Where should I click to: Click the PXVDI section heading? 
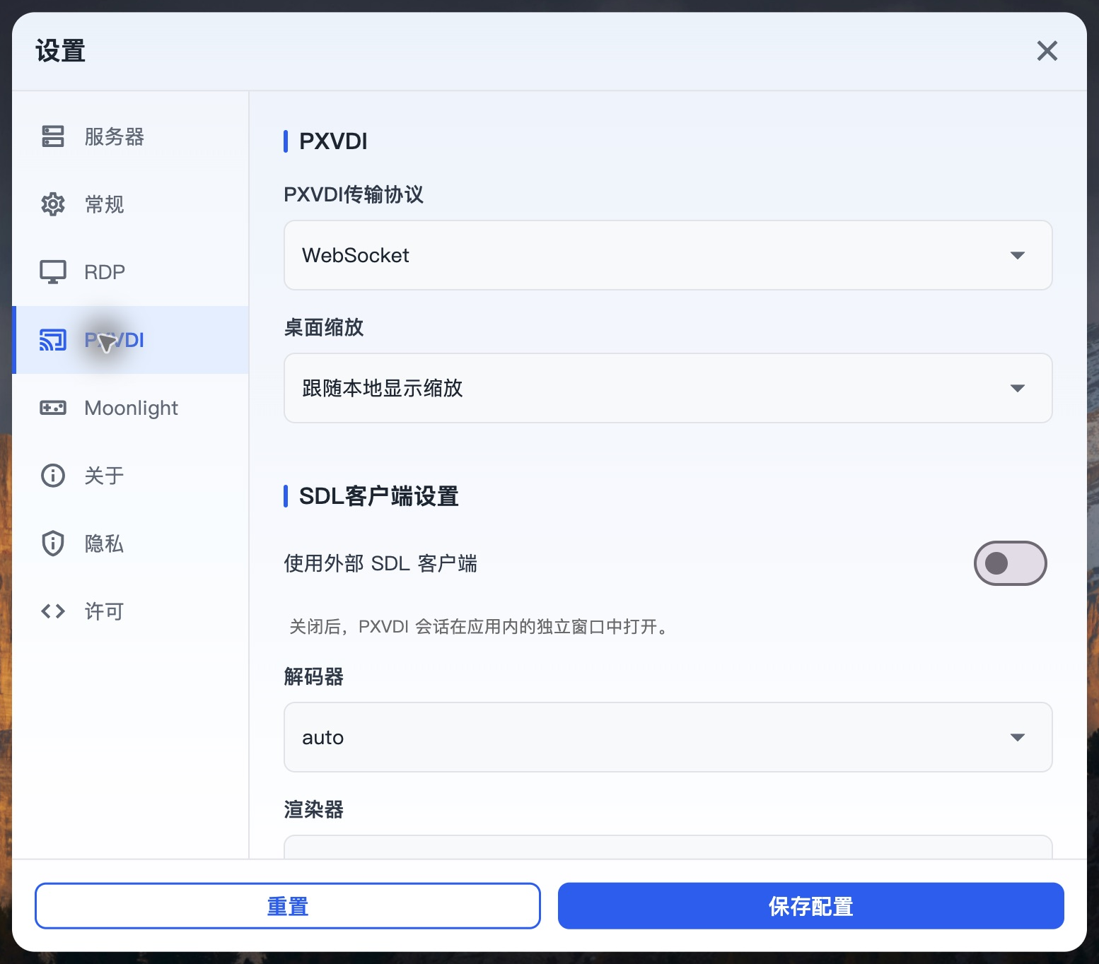[x=333, y=141]
